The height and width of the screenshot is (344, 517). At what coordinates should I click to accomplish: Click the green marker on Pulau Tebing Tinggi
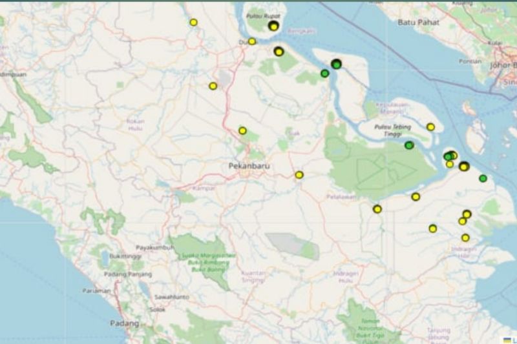408,145
